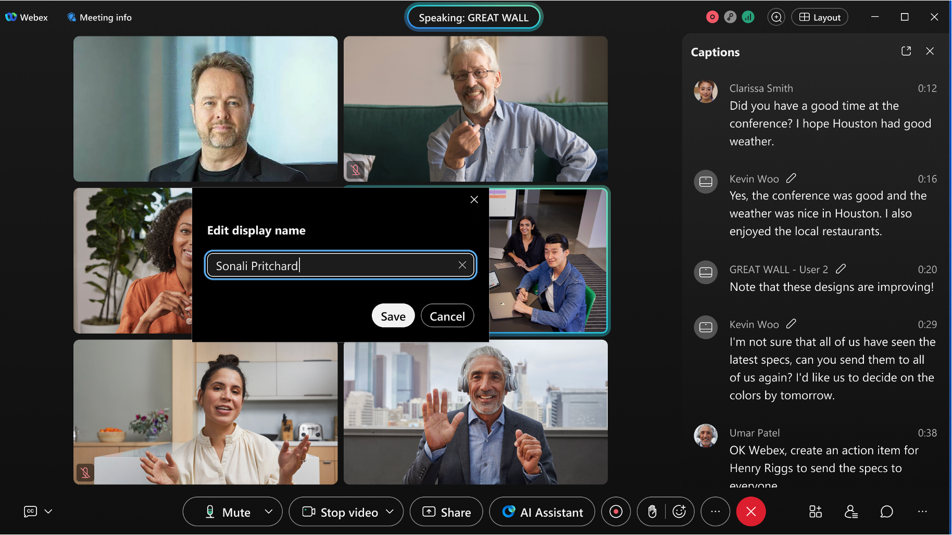Open the reactions emoji icon
Image resolution: width=952 pixels, height=535 pixels.
click(679, 512)
